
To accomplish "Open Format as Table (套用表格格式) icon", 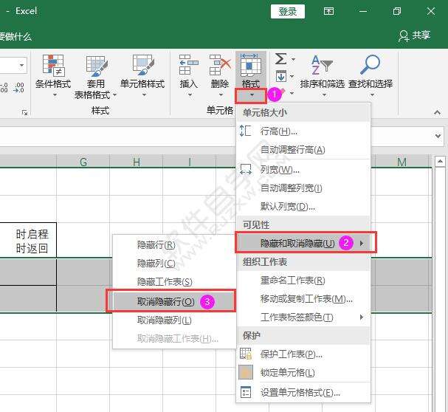I will (96, 66).
